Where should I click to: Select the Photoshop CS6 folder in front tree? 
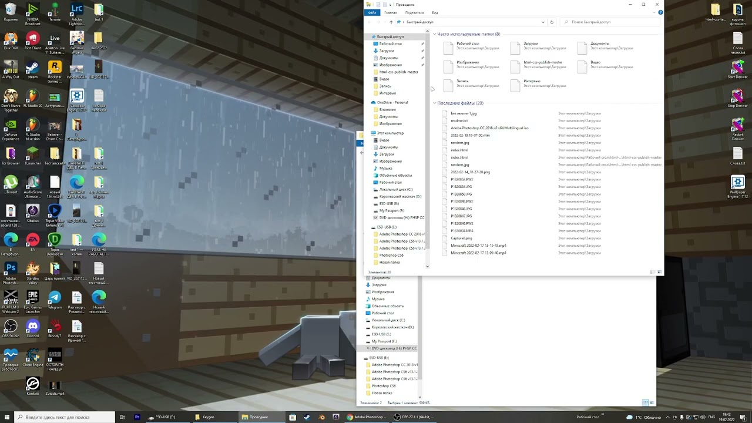click(x=391, y=255)
